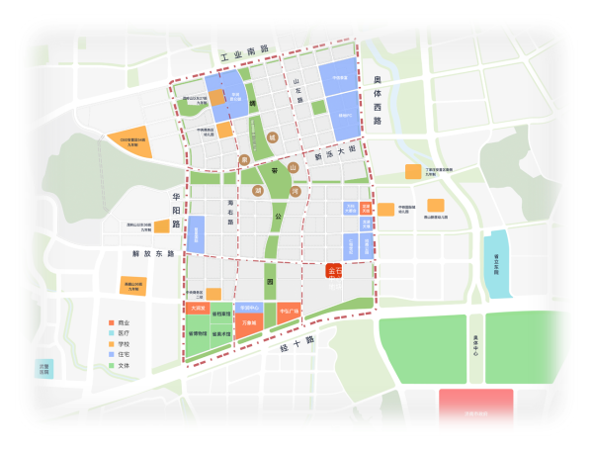Click the 文体 green legend swatch
This screenshot has height=450, width=593.
click(x=111, y=367)
